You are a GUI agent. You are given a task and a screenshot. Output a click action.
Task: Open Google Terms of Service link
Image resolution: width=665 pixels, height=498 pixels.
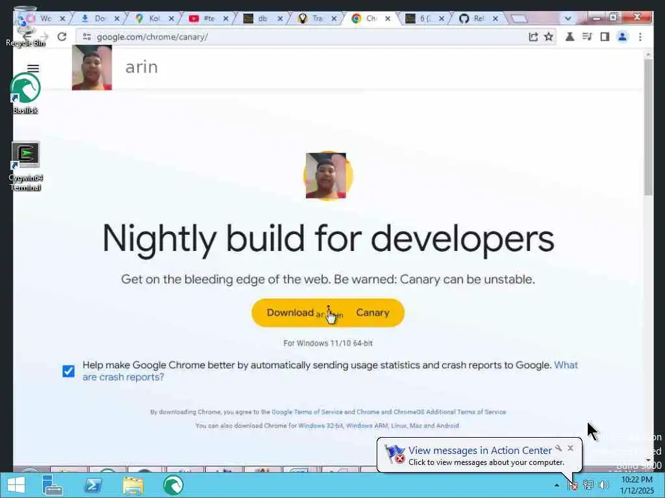point(307,412)
